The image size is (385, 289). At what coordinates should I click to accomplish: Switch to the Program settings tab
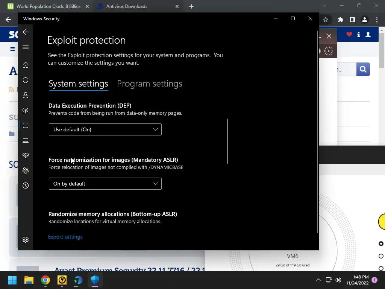tap(150, 84)
